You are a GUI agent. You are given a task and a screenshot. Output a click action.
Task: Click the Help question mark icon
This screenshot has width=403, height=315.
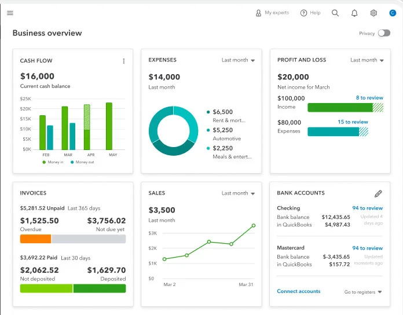[303, 13]
